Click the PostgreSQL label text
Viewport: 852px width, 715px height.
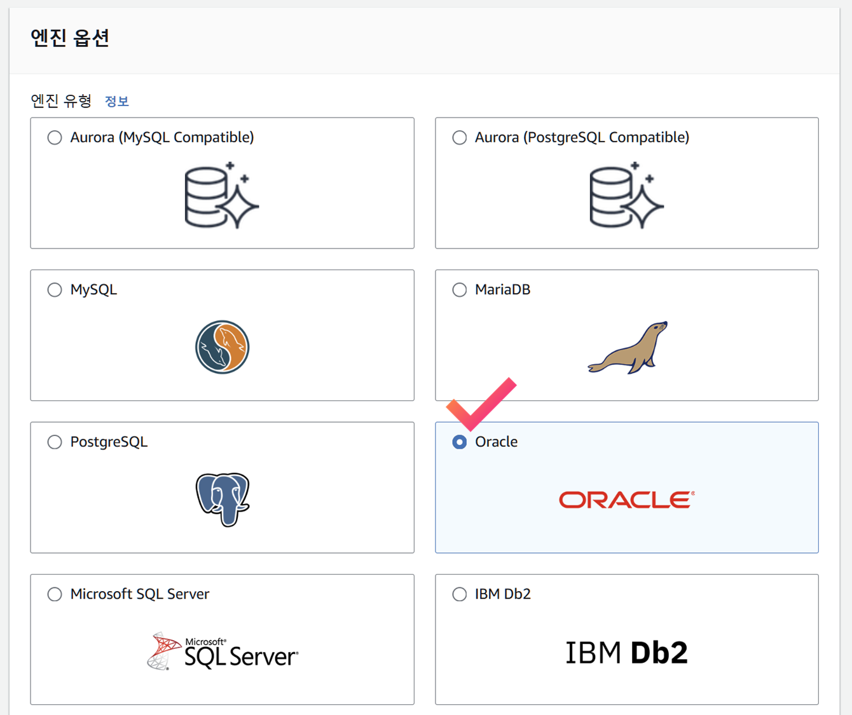point(109,442)
